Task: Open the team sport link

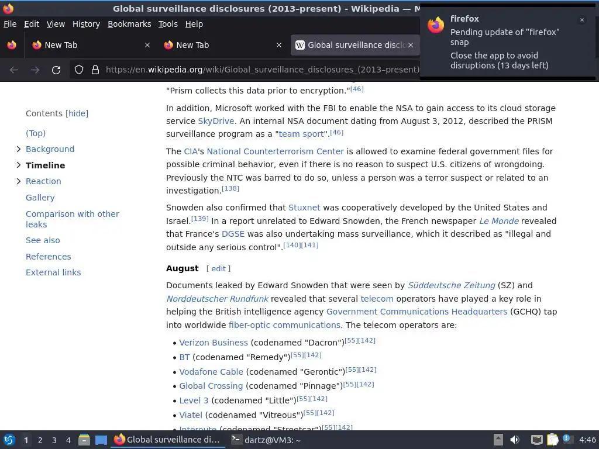Action: click(301, 134)
